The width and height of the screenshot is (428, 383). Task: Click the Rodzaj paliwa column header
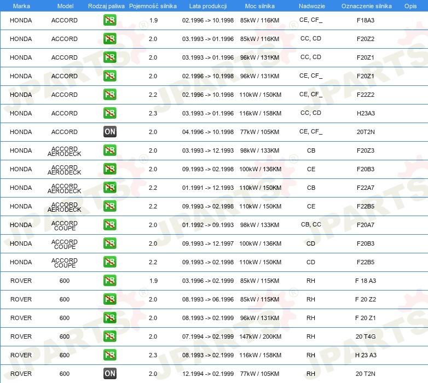[x=106, y=5]
